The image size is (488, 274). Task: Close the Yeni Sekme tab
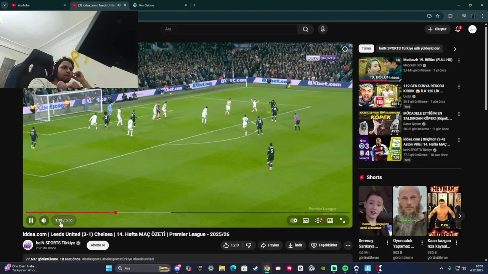[186, 5]
